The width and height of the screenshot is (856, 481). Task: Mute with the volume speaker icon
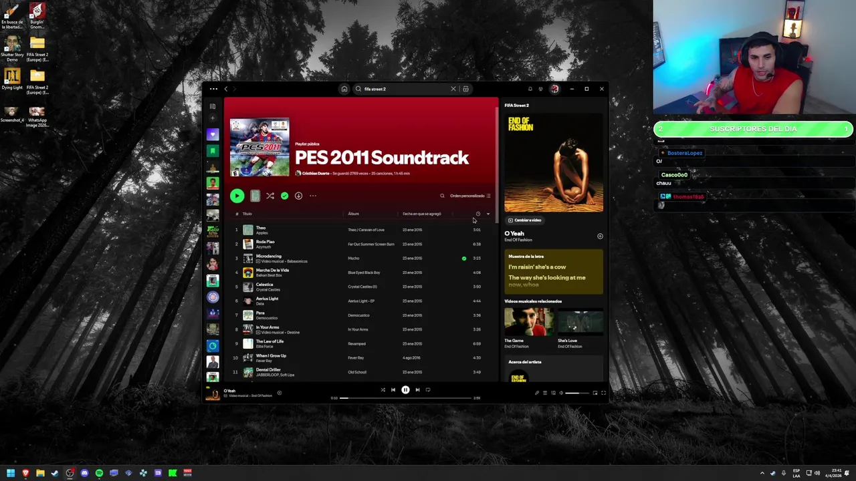(x=561, y=393)
